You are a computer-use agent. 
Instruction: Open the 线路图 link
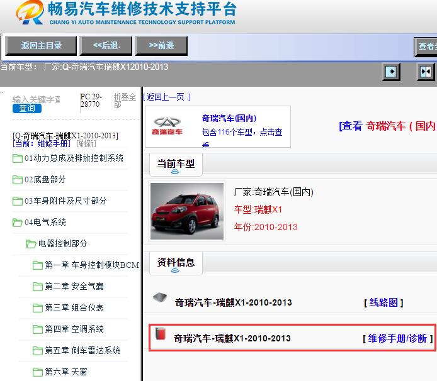(383, 302)
